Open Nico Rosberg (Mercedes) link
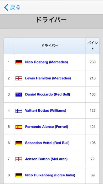The image size is (103, 184). (x=47, y=62)
